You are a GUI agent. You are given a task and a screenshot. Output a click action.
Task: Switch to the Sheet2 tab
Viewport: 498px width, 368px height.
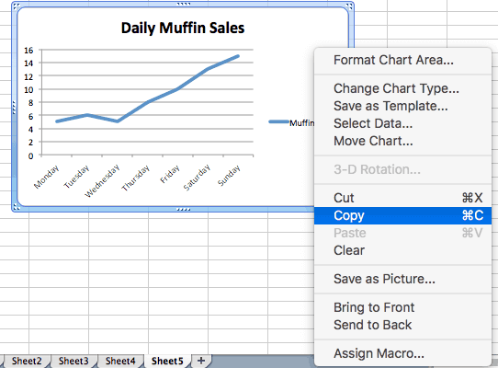27,361
